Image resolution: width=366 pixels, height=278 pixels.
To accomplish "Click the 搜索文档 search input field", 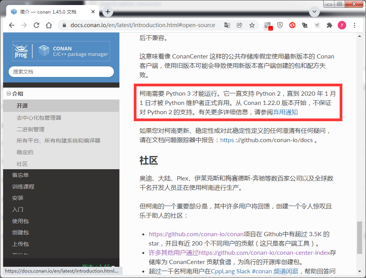I will click(61, 71).
